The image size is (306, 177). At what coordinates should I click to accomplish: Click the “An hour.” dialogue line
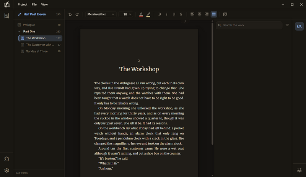106,169
